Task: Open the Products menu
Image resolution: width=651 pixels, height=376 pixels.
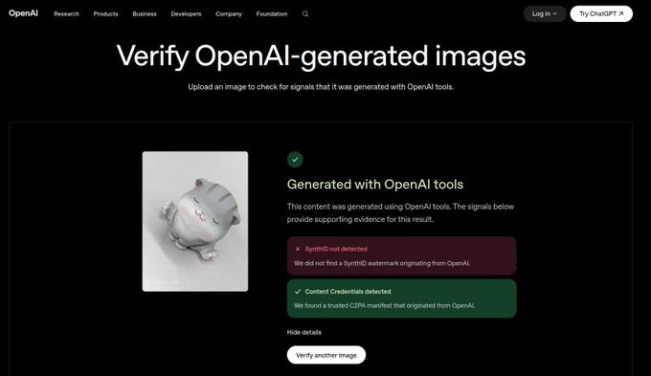Action: click(105, 13)
